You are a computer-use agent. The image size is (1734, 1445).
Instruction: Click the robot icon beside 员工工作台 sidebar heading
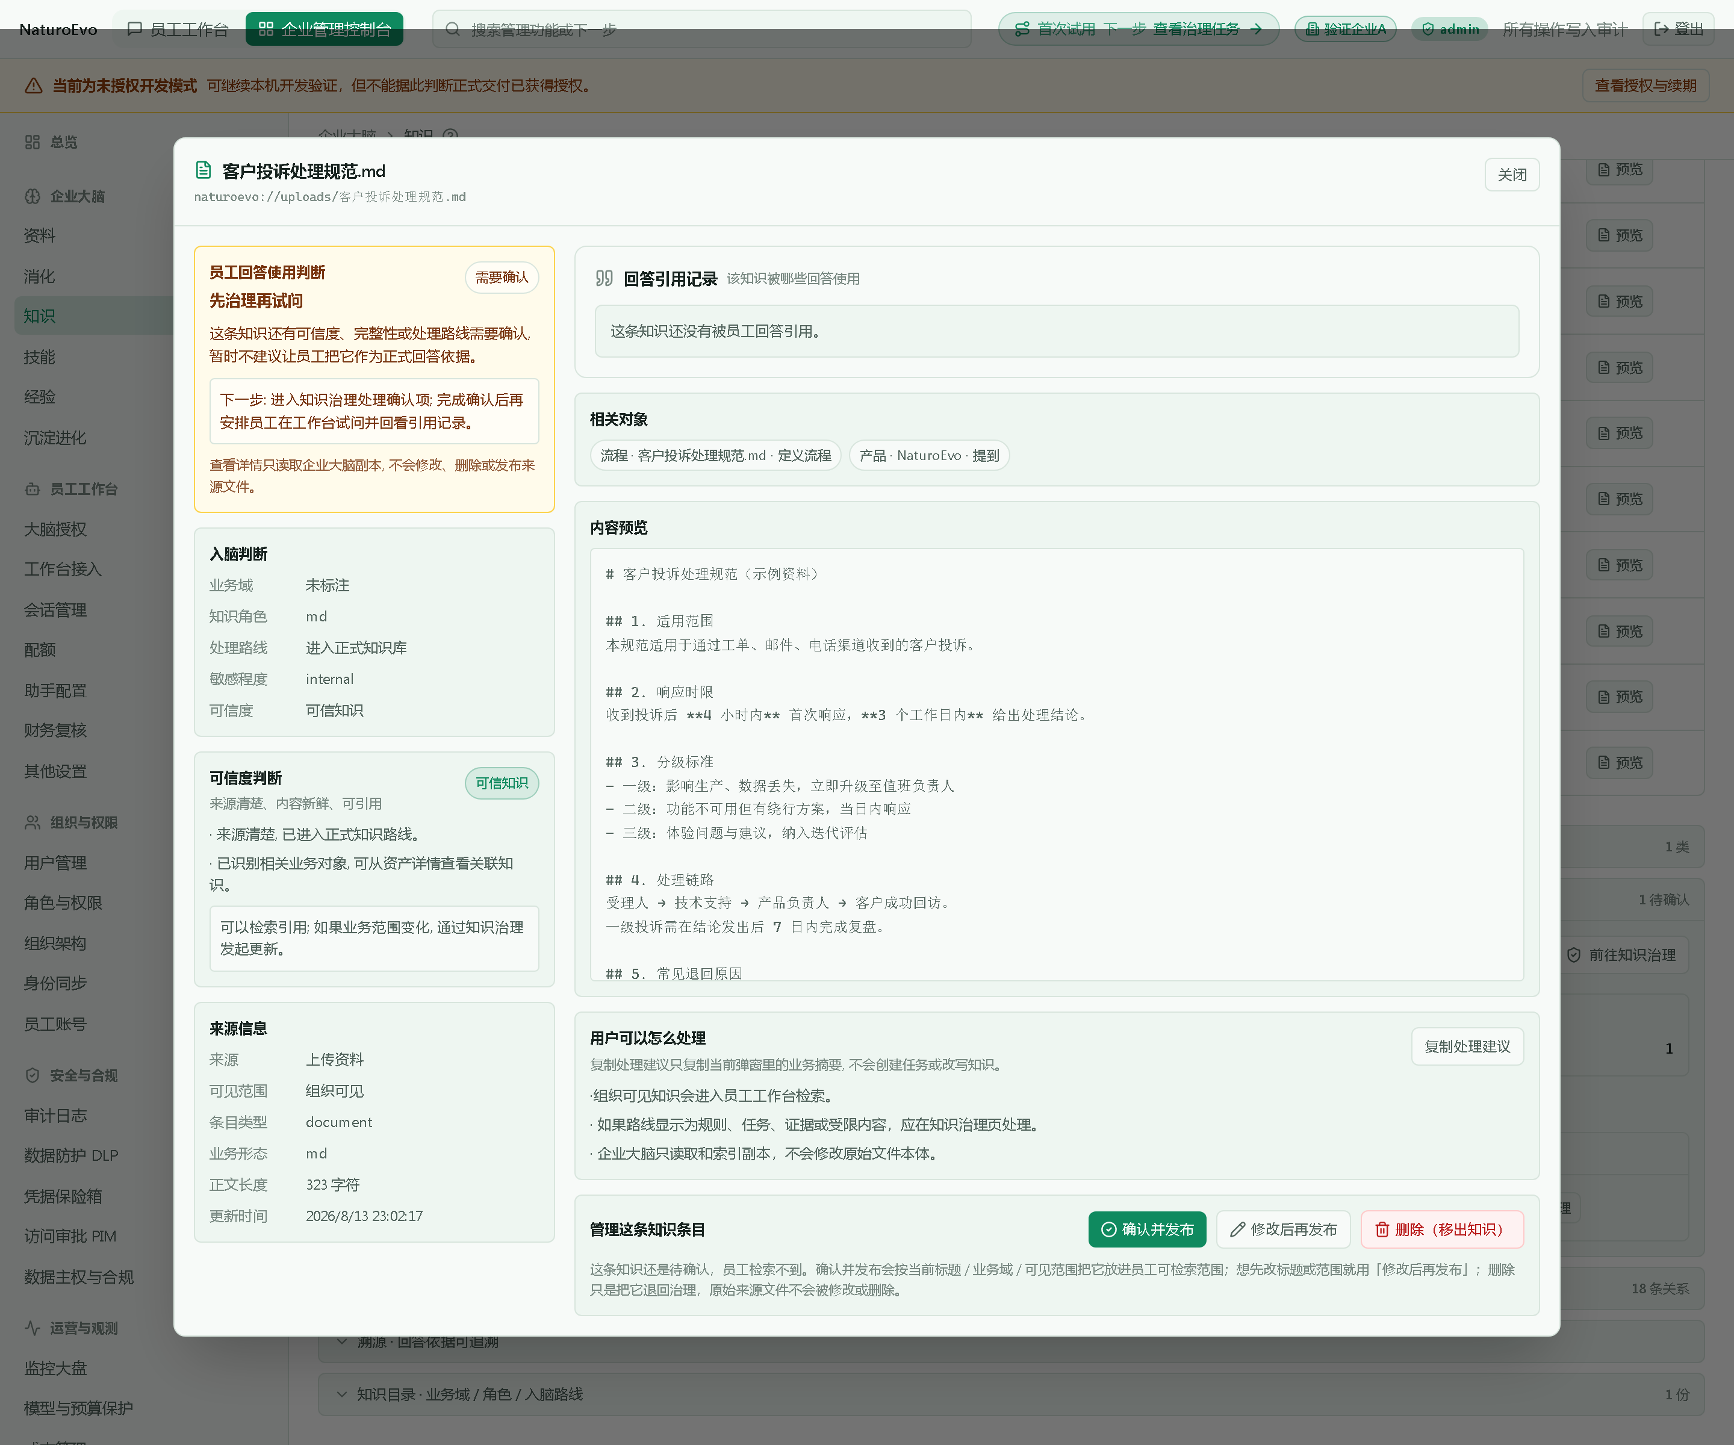[32, 489]
